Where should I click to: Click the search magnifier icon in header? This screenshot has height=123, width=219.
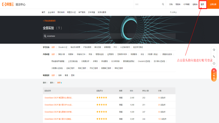click(163, 4)
